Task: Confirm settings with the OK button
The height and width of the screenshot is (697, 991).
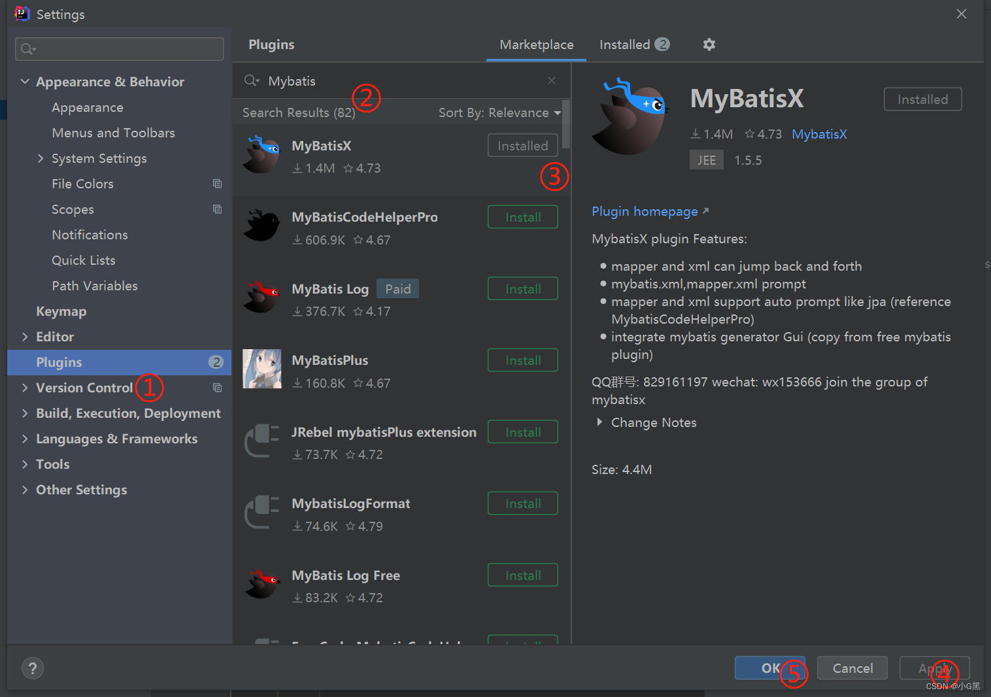Action: (770, 668)
